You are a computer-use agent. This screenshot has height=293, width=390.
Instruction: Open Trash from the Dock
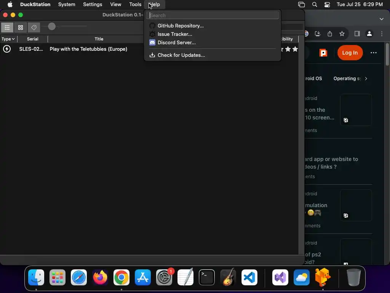click(x=354, y=277)
